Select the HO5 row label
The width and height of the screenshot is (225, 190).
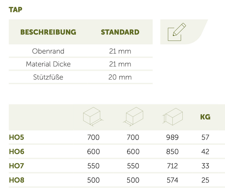click(x=16, y=137)
